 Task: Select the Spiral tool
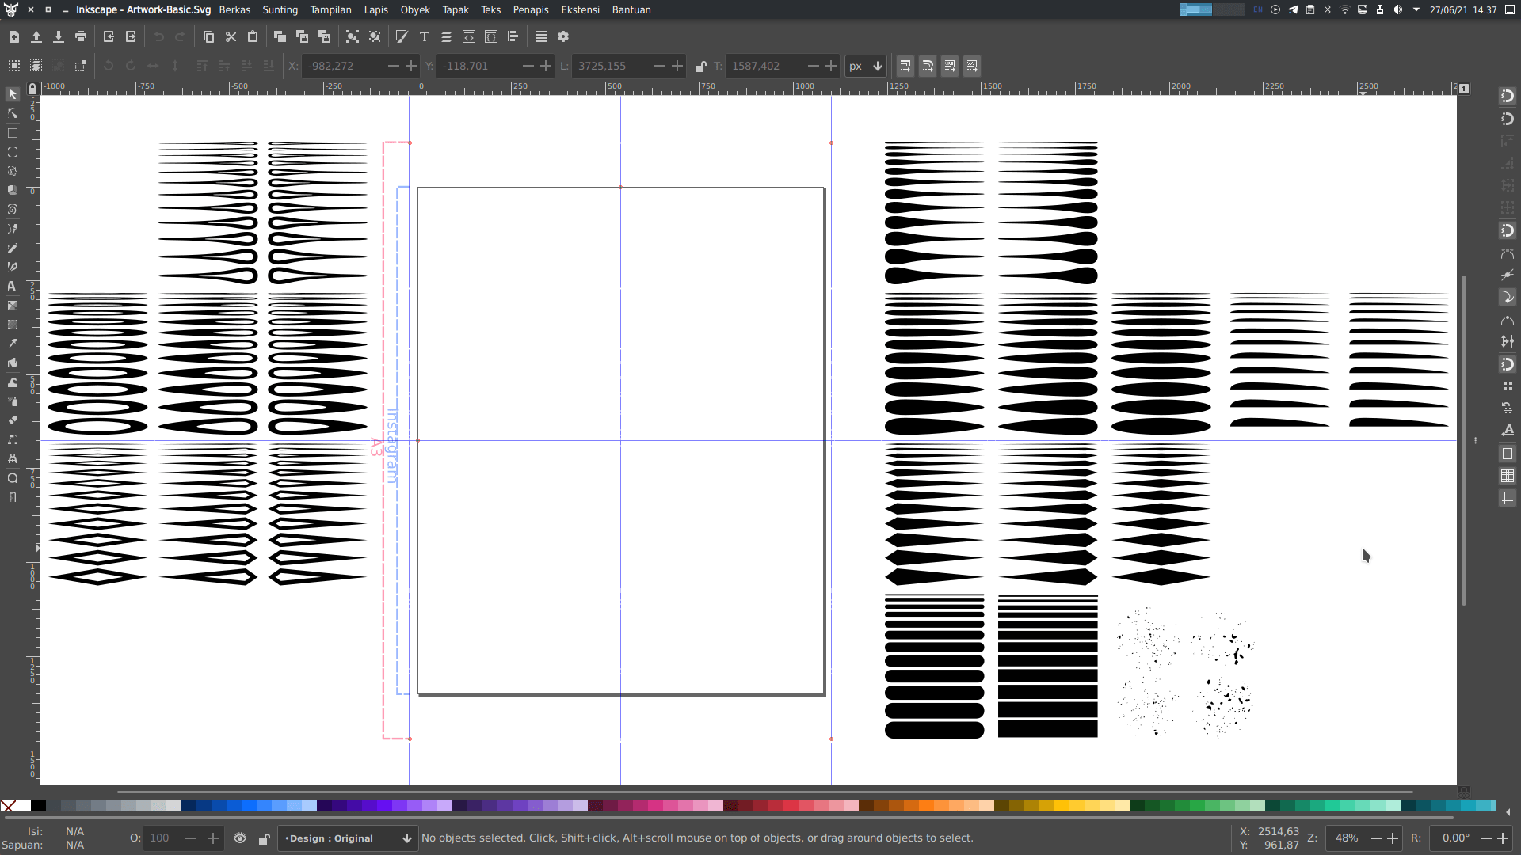(x=13, y=210)
